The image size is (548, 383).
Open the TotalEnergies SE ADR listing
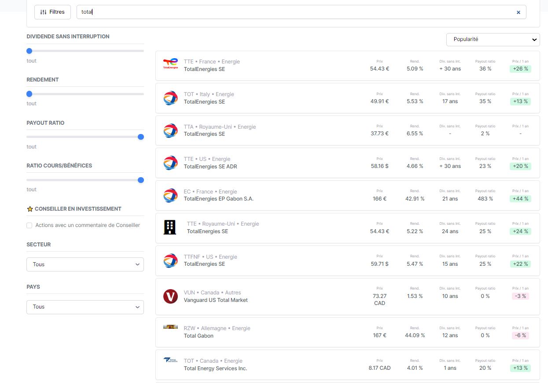347,163
